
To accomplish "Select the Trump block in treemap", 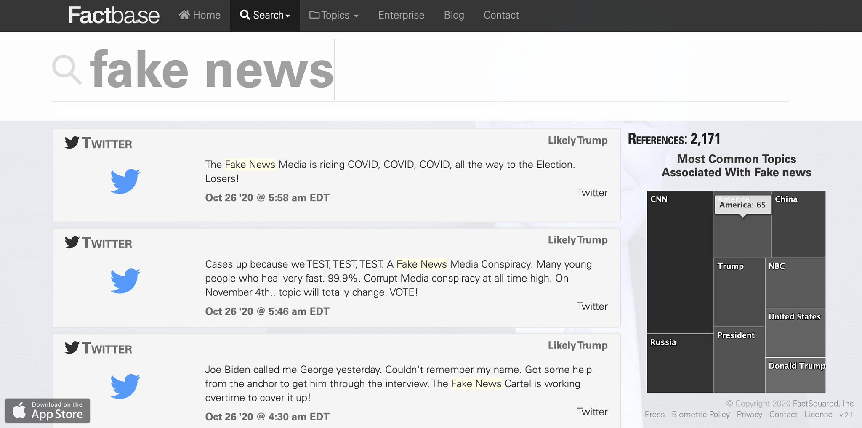I will pyautogui.click(x=739, y=292).
